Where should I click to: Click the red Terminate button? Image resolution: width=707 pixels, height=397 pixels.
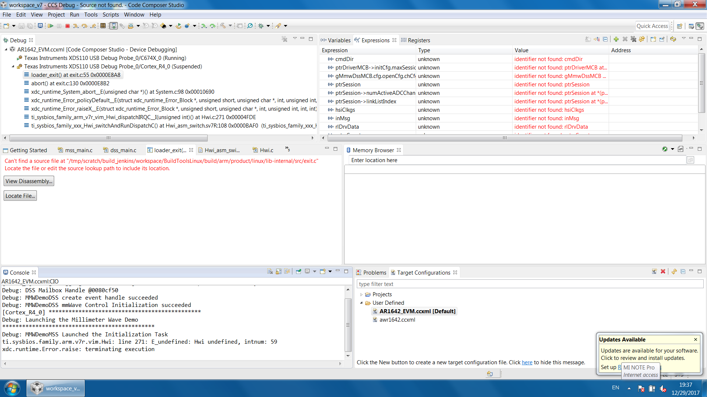[x=67, y=26]
